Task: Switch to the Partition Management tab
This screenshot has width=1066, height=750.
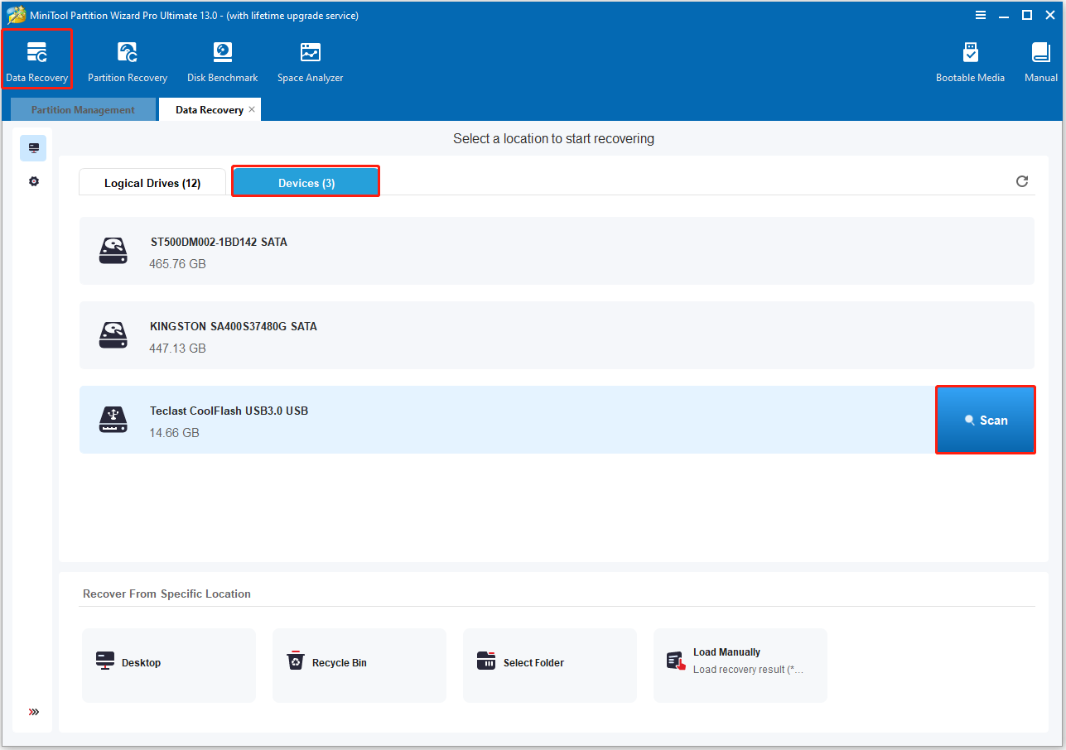Action: (82, 108)
